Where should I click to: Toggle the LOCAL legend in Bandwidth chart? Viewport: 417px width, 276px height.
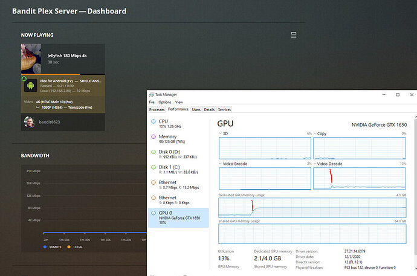point(76,247)
